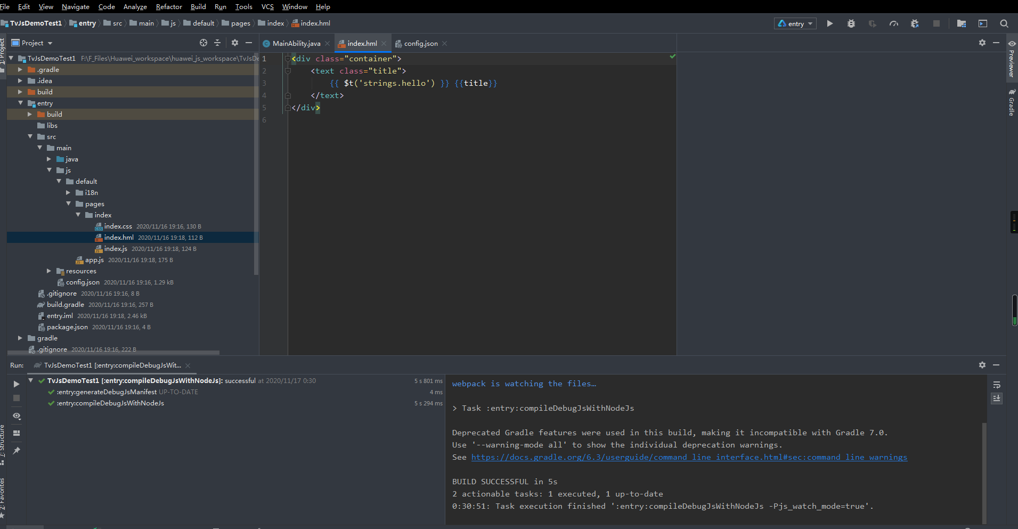This screenshot has width=1018, height=529.
Task: Click the entry breadcrumb
Action: (x=83, y=23)
